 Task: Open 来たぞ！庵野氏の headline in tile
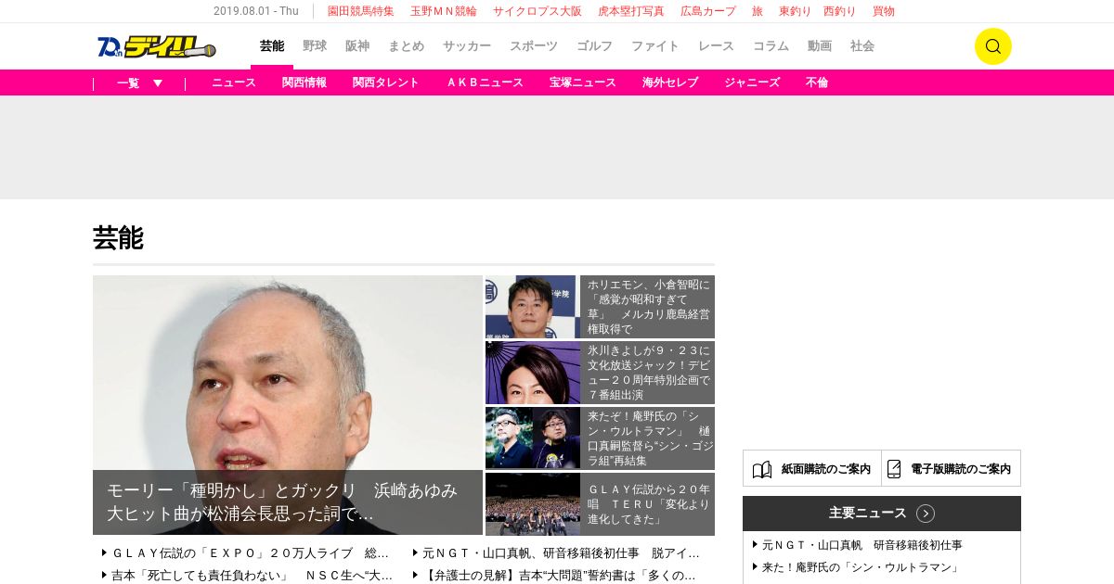coord(649,438)
